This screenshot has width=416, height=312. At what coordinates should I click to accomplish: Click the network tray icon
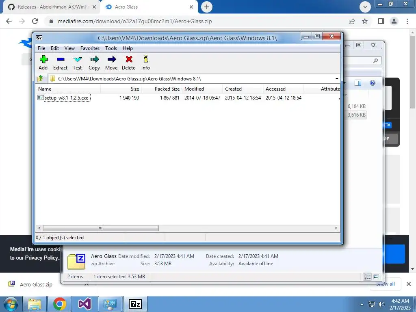pos(372,304)
